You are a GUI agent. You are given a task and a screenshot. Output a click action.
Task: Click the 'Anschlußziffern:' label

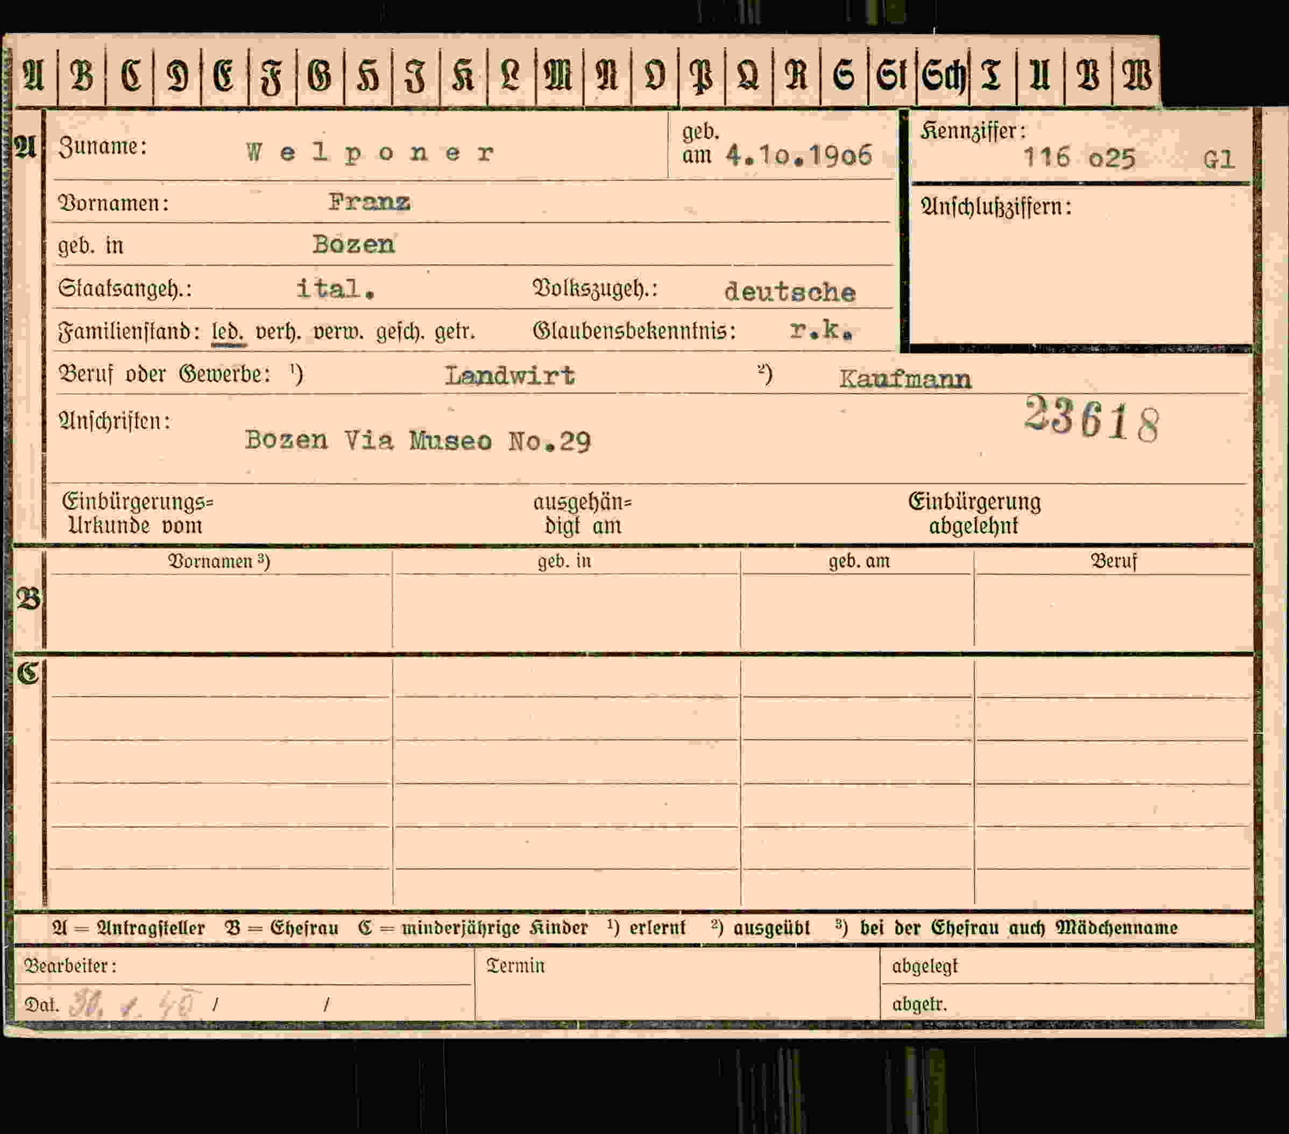point(996,207)
